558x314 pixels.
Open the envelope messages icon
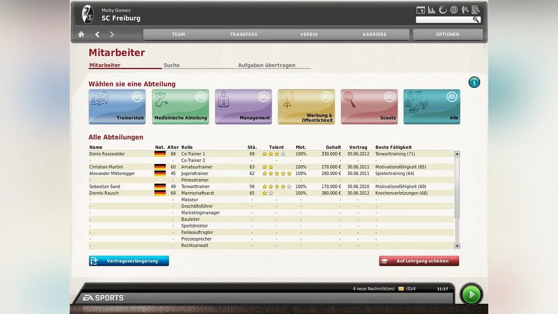[x=401, y=289]
